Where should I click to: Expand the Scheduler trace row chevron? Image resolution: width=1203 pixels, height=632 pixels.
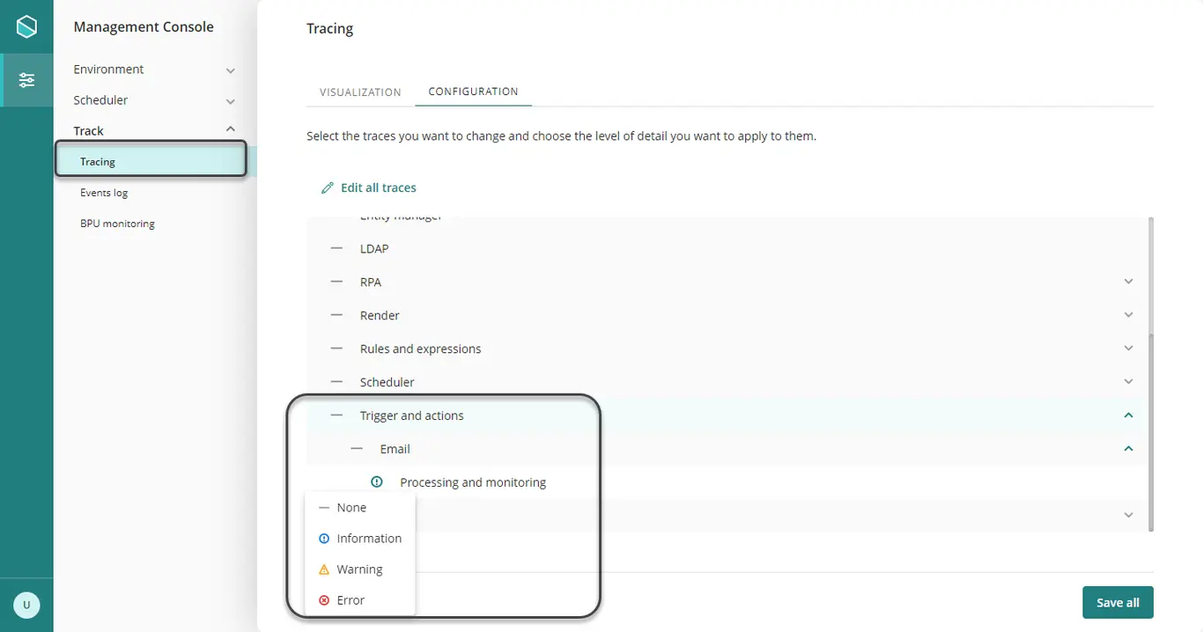pos(1128,382)
